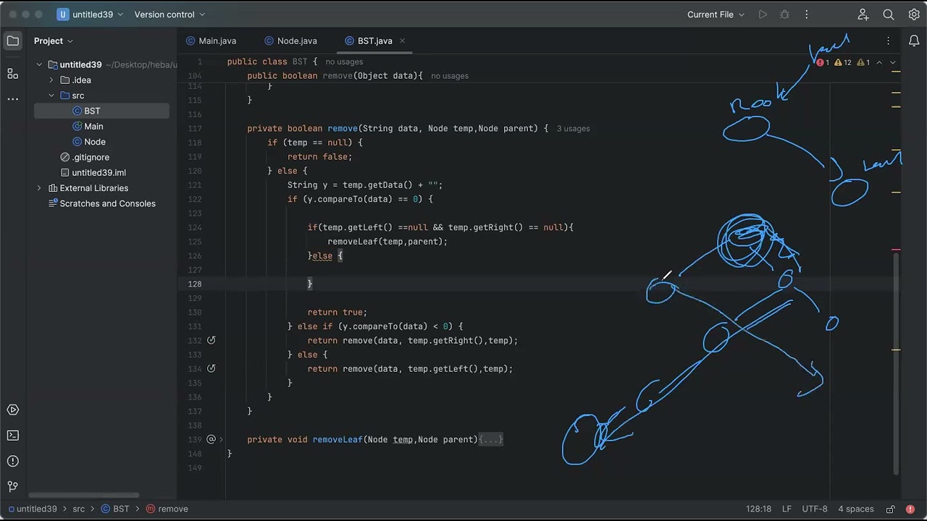Expand the folded removeLeaf method on line 139
This screenshot has width=927, height=521.
point(221,439)
